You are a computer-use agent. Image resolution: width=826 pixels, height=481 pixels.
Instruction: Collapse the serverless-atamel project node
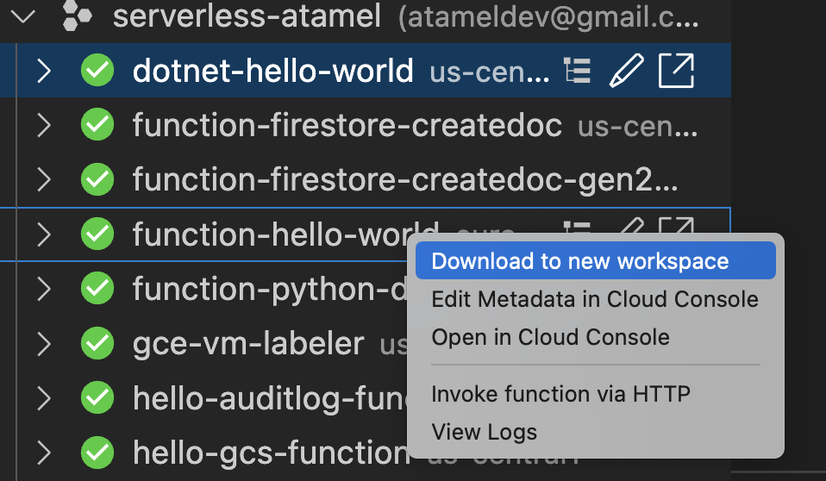pos(23,17)
